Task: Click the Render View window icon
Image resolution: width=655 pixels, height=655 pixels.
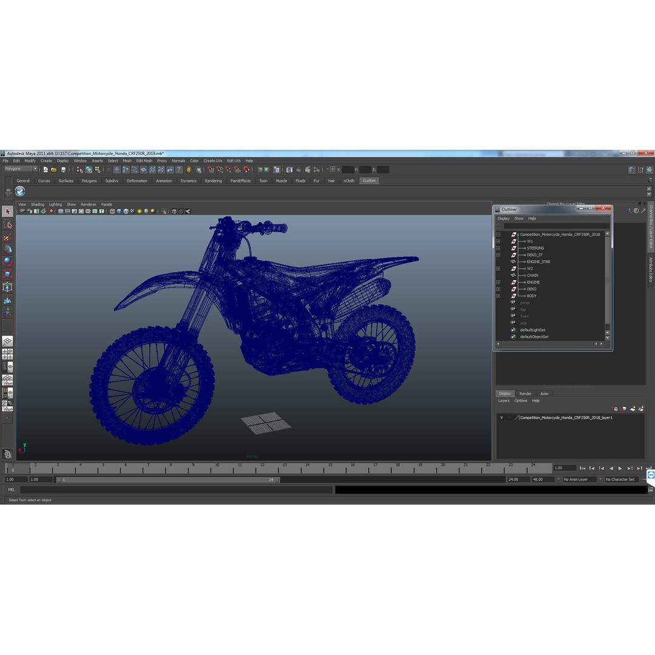Action: [289, 170]
